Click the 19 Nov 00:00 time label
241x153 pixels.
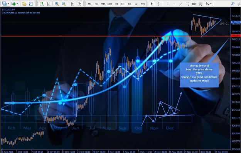(160, 152)
